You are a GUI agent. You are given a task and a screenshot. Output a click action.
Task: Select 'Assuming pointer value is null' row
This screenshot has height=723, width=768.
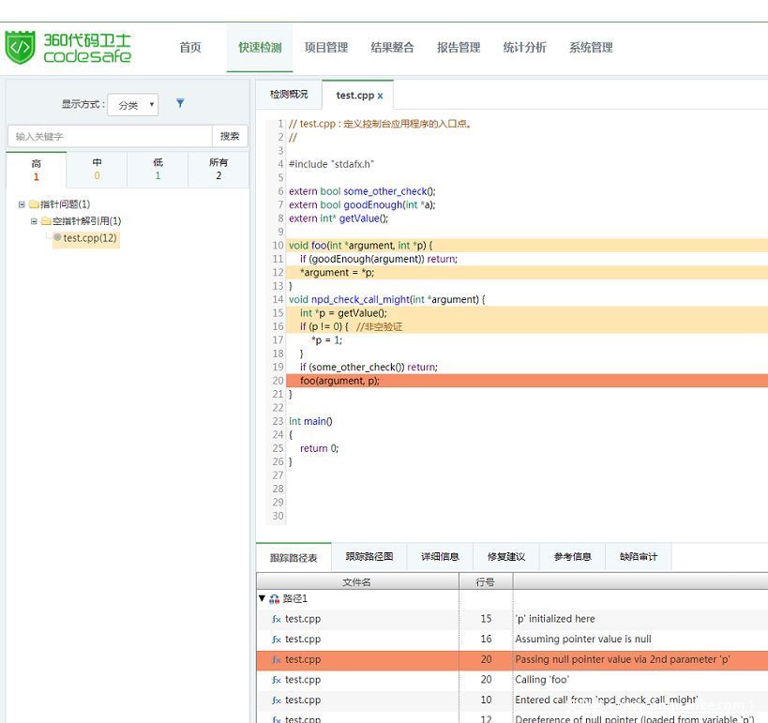(512, 640)
